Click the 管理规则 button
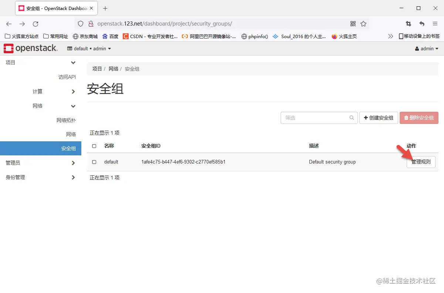The width and height of the screenshot is (444, 293). 421,162
